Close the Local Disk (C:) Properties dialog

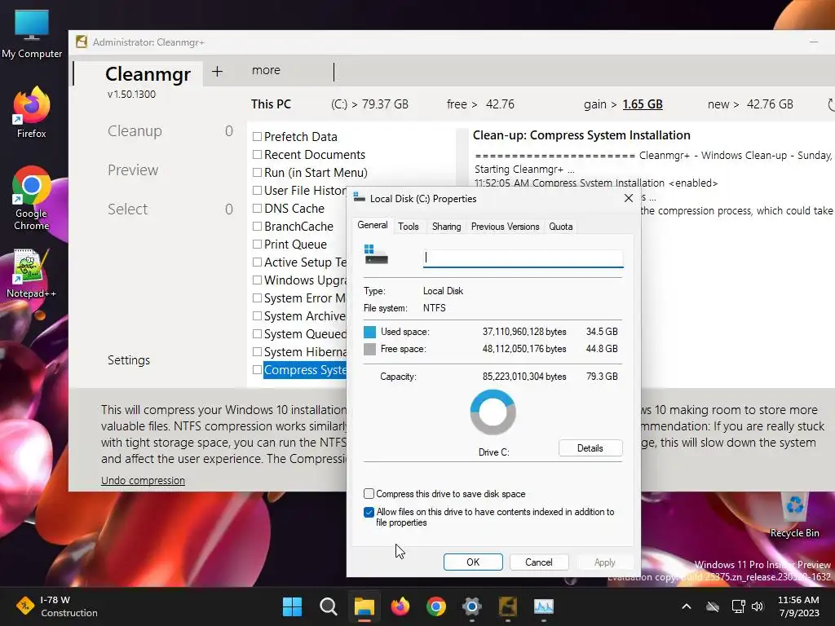629,198
